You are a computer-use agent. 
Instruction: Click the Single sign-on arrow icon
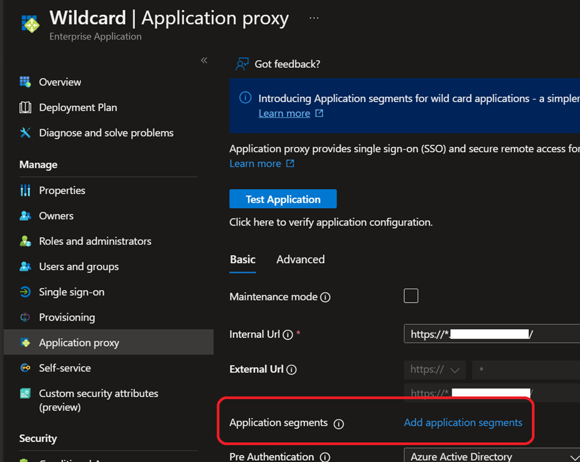tap(25, 292)
